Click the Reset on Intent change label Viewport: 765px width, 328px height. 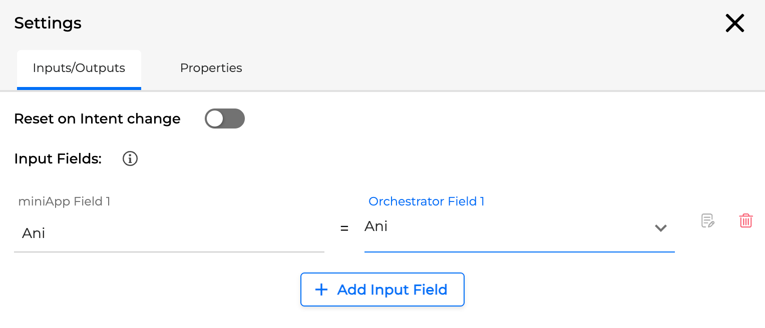pyautogui.click(x=97, y=119)
